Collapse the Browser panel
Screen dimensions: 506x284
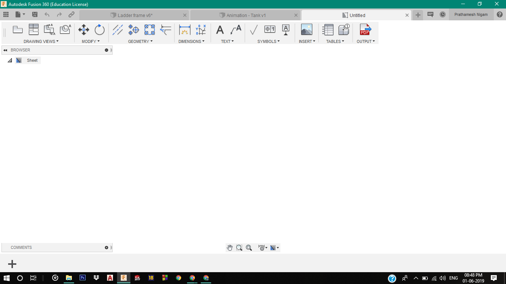coord(5,50)
